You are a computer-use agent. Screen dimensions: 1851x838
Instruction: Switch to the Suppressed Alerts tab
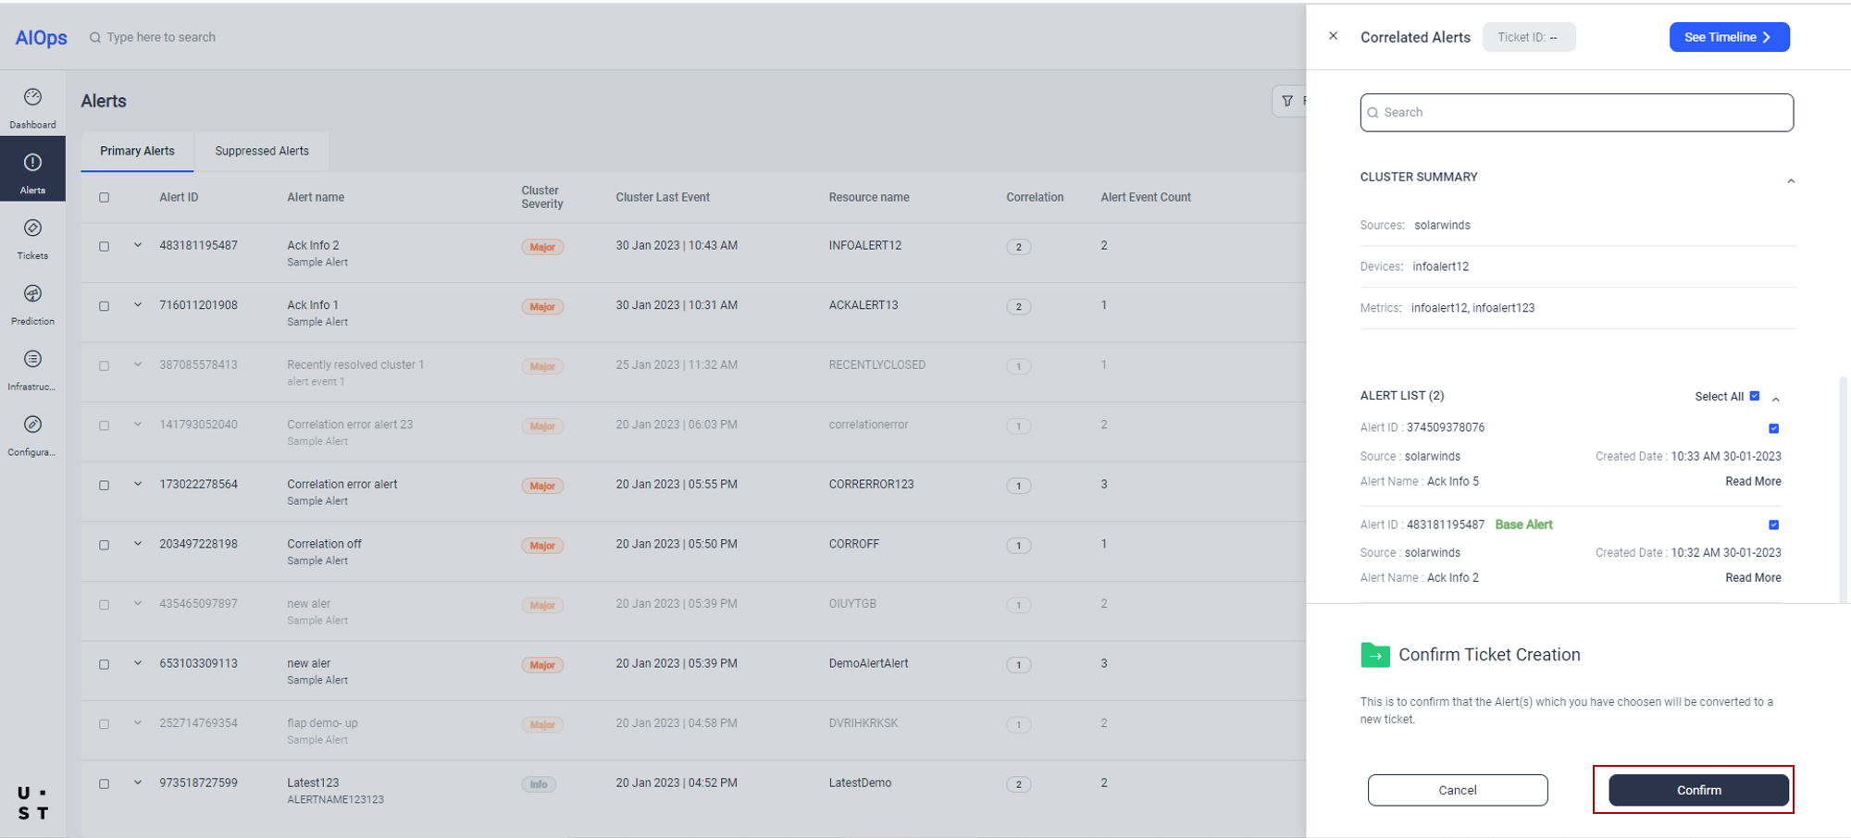coord(262,151)
